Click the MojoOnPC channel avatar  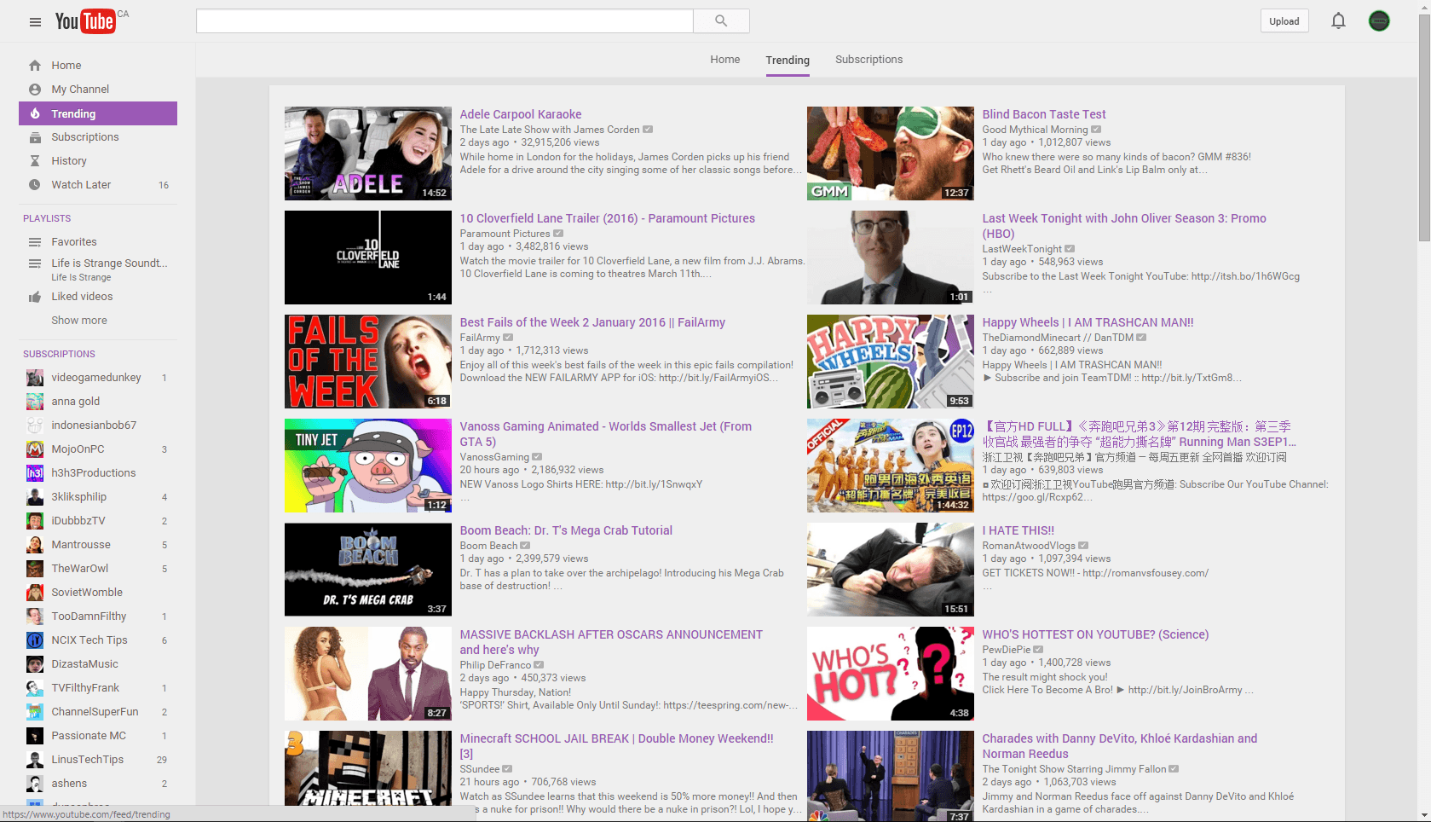tap(35, 449)
